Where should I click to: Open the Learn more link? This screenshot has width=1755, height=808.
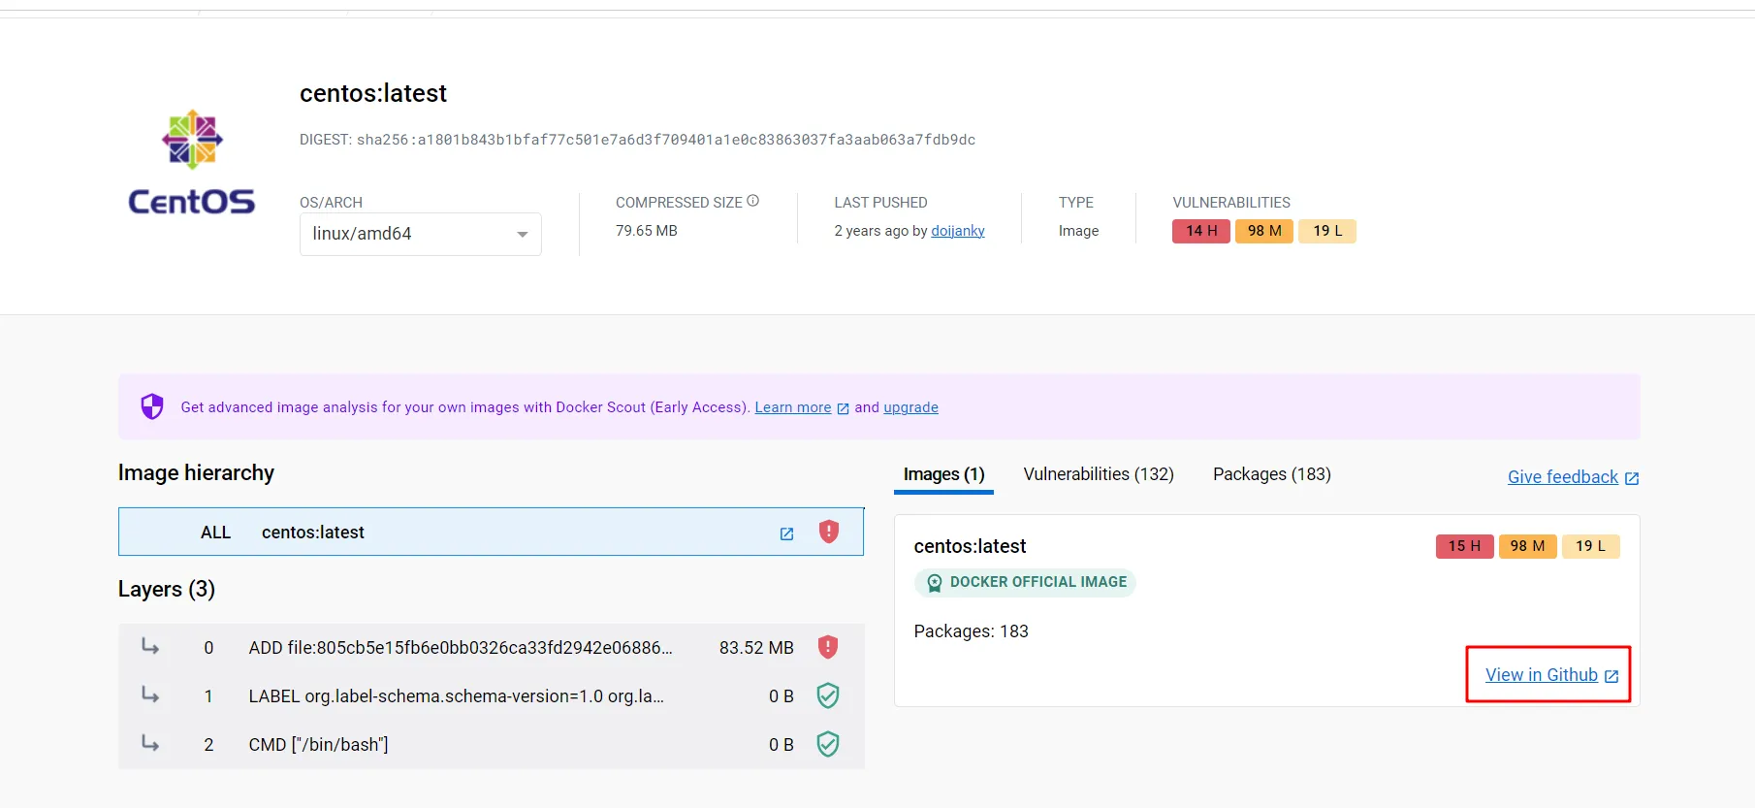(793, 407)
